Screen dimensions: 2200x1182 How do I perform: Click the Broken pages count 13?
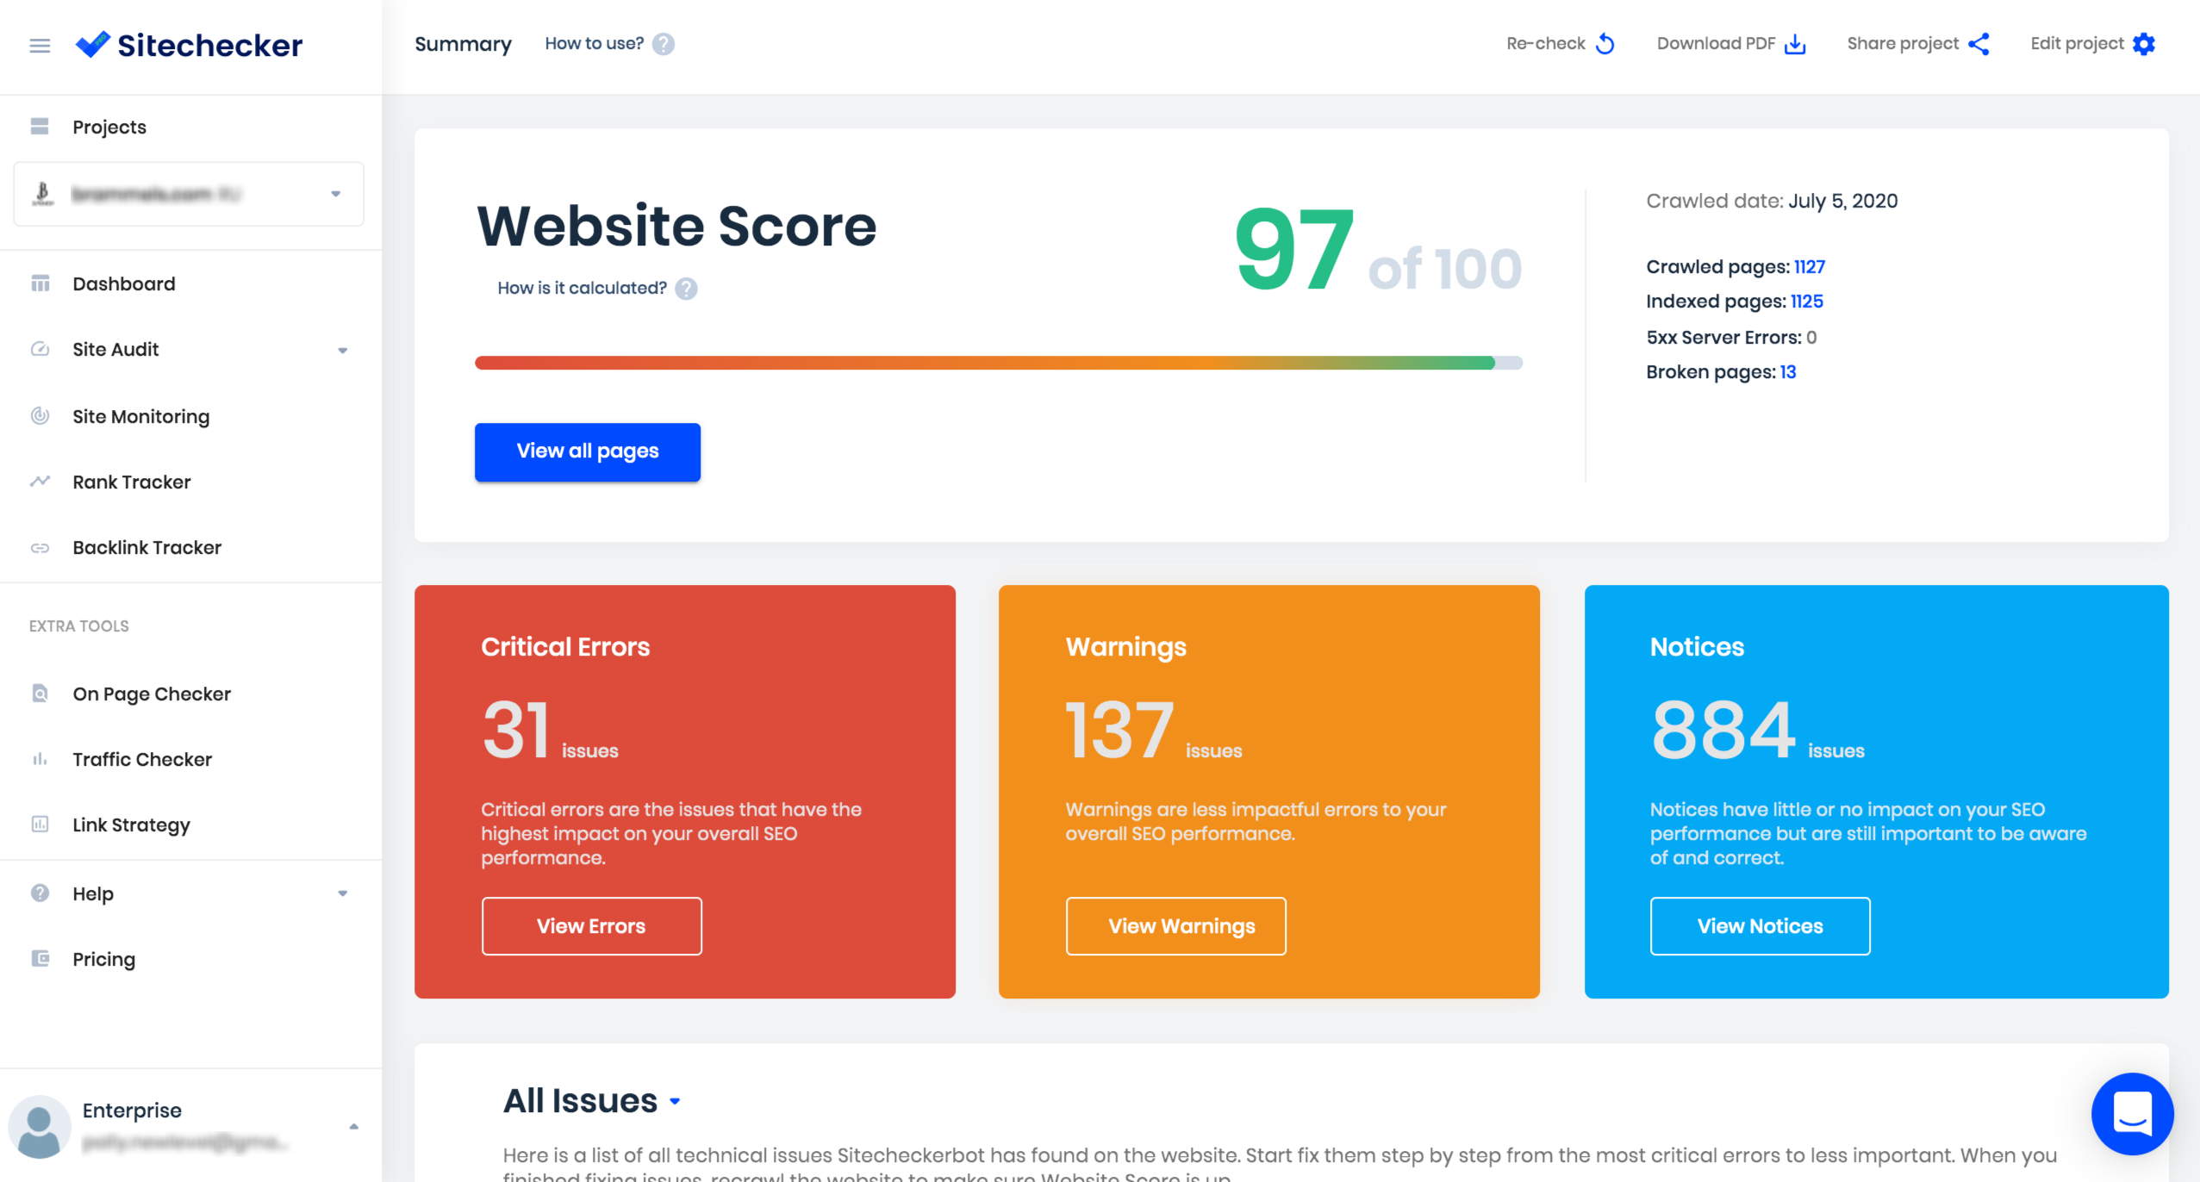[1788, 372]
